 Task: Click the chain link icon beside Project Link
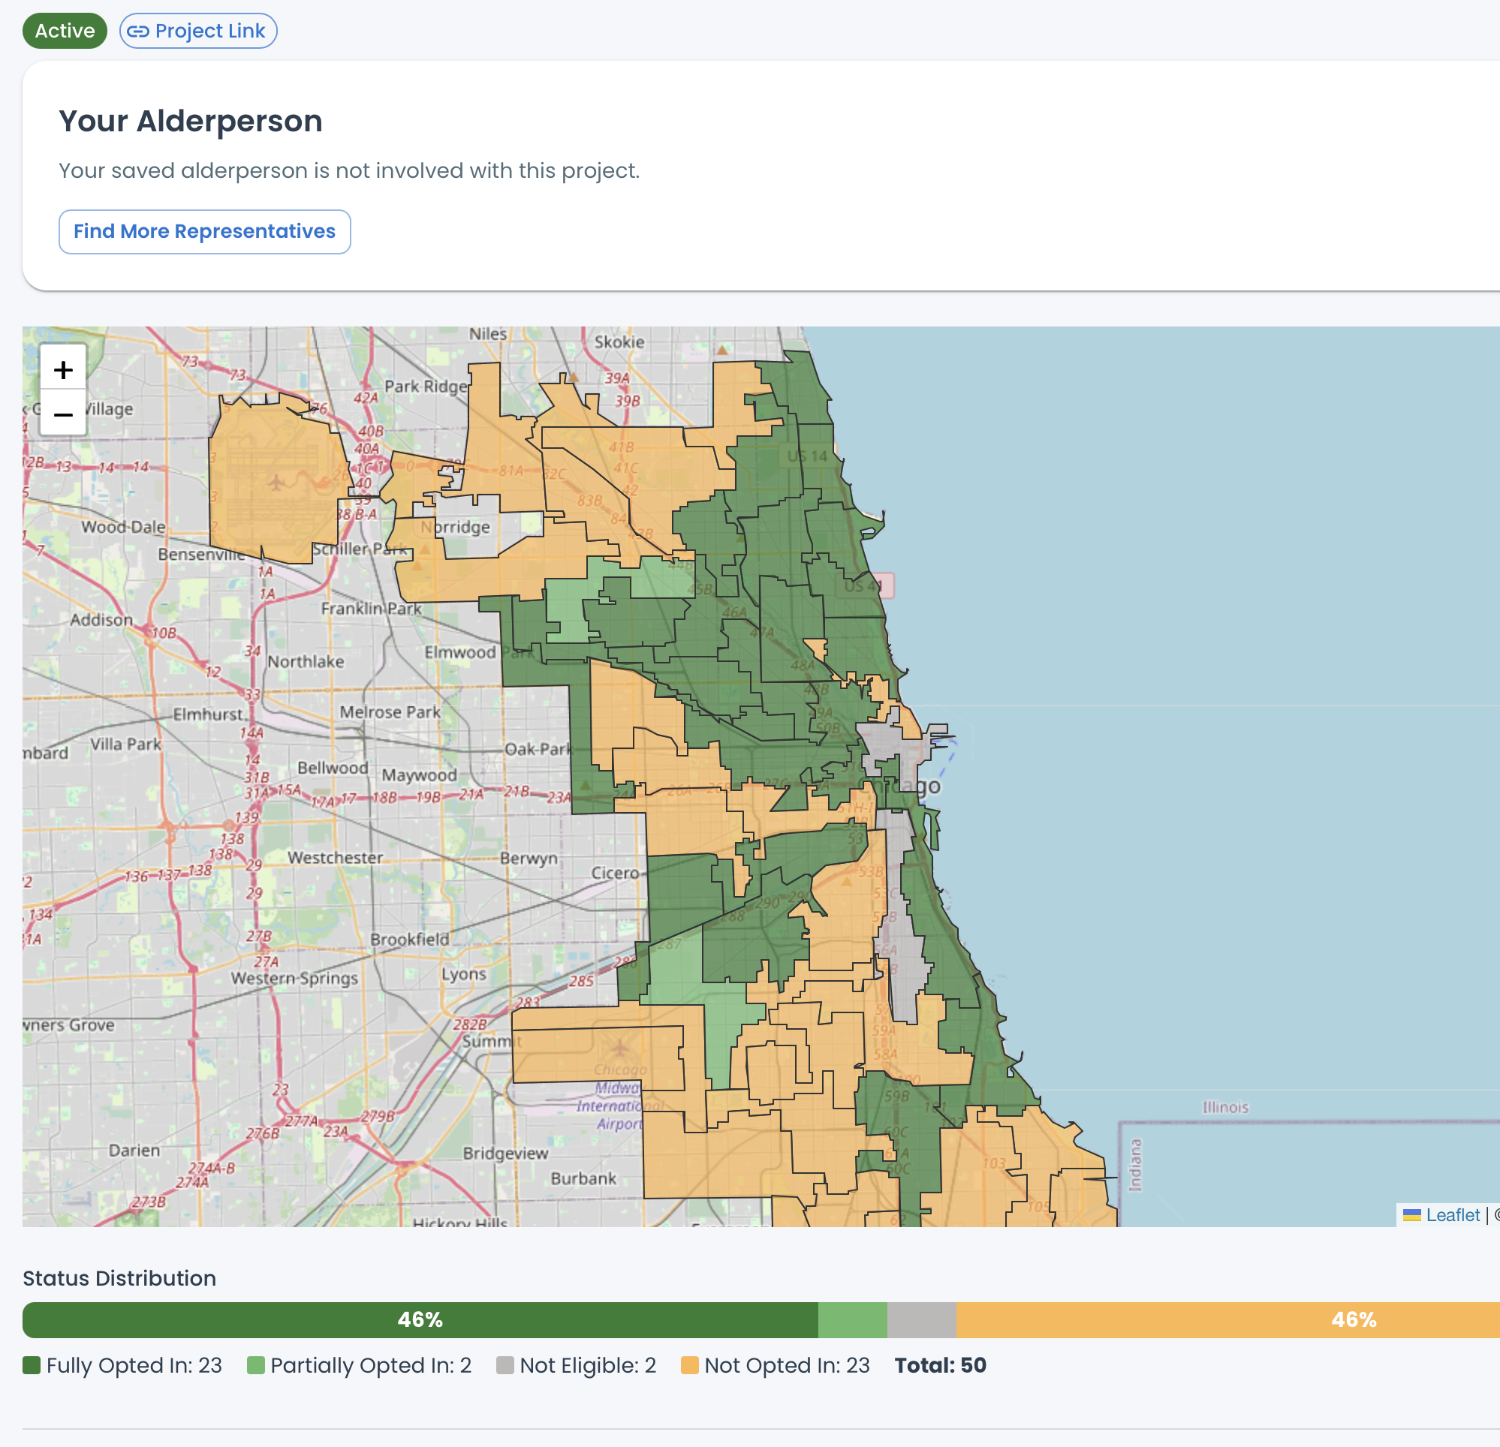[x=137, y=32]
